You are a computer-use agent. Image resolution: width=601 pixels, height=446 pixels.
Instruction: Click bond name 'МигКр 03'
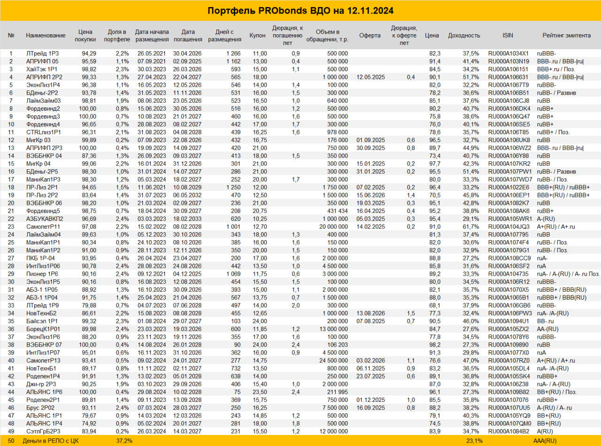[39, 140]
